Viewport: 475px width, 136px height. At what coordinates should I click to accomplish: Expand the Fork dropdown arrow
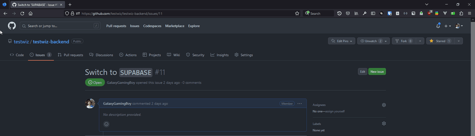pyautogui.click(x=420, y=41)
